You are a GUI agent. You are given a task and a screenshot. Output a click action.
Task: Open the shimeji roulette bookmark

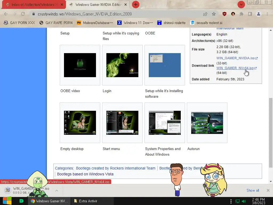tap(171, 23)
